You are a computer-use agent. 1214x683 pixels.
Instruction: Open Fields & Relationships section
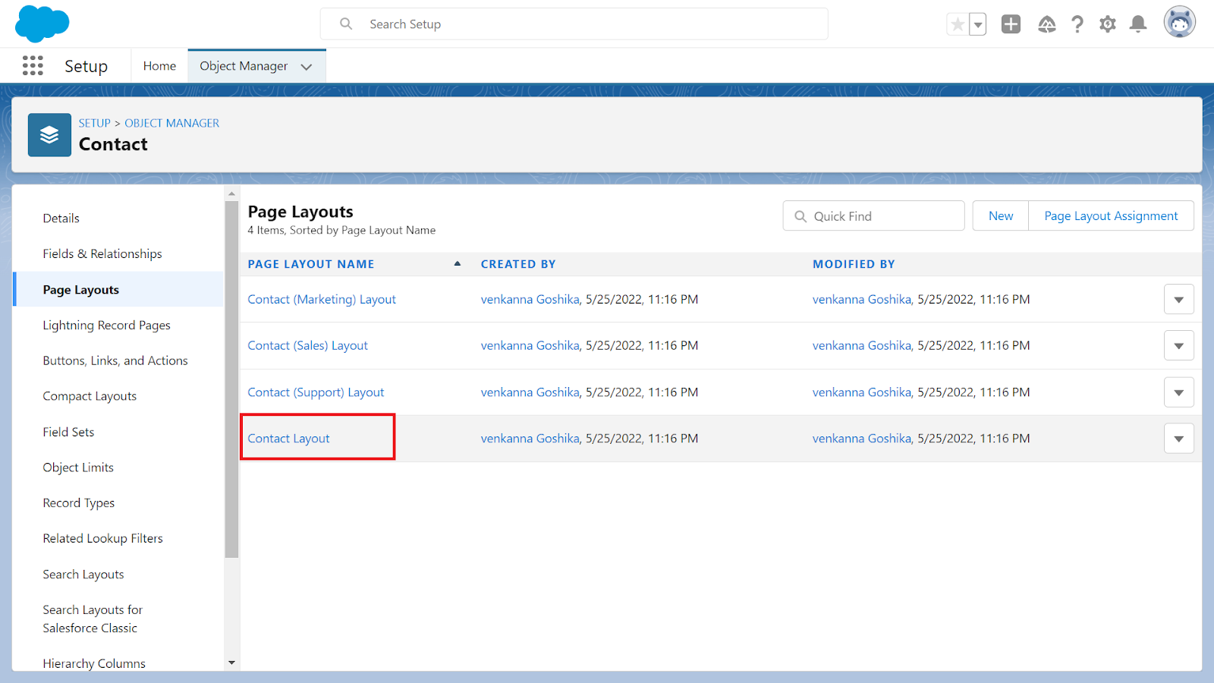tap(102, 254)
